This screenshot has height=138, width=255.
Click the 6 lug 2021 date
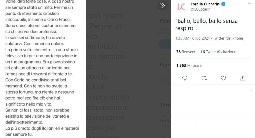[x=201, y=38]
